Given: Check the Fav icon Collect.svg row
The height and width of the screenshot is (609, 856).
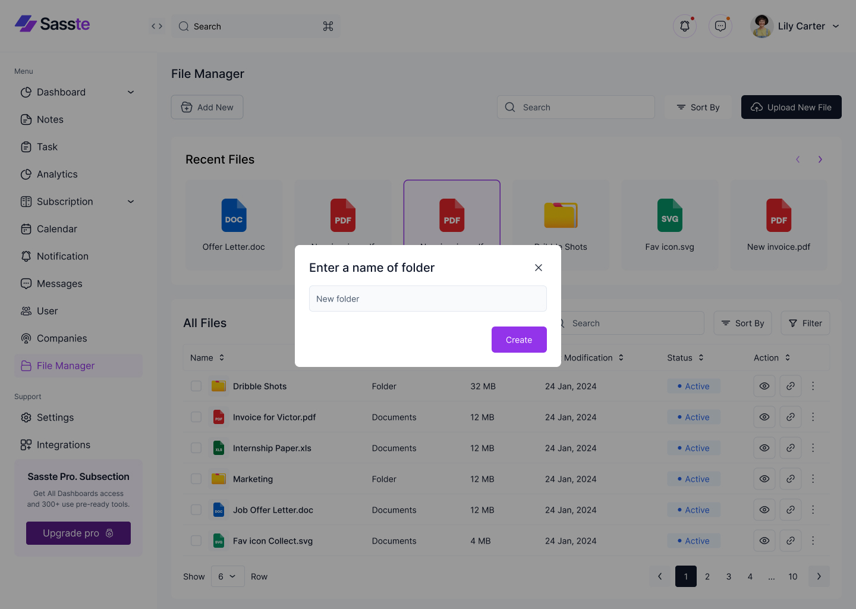Looking at the screenshot, I should pyautogui.click(x=196, y=541).
